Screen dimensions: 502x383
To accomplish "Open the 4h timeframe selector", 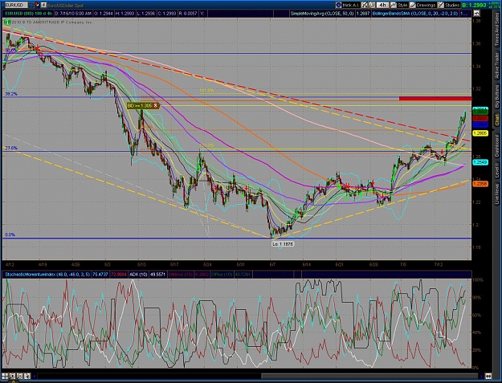I will click(x=382, y=5).
